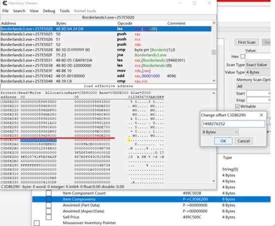Click the disassembler vertical scrollbar thumb
Screen dimensions: 275x226
(x=214, y=52)
